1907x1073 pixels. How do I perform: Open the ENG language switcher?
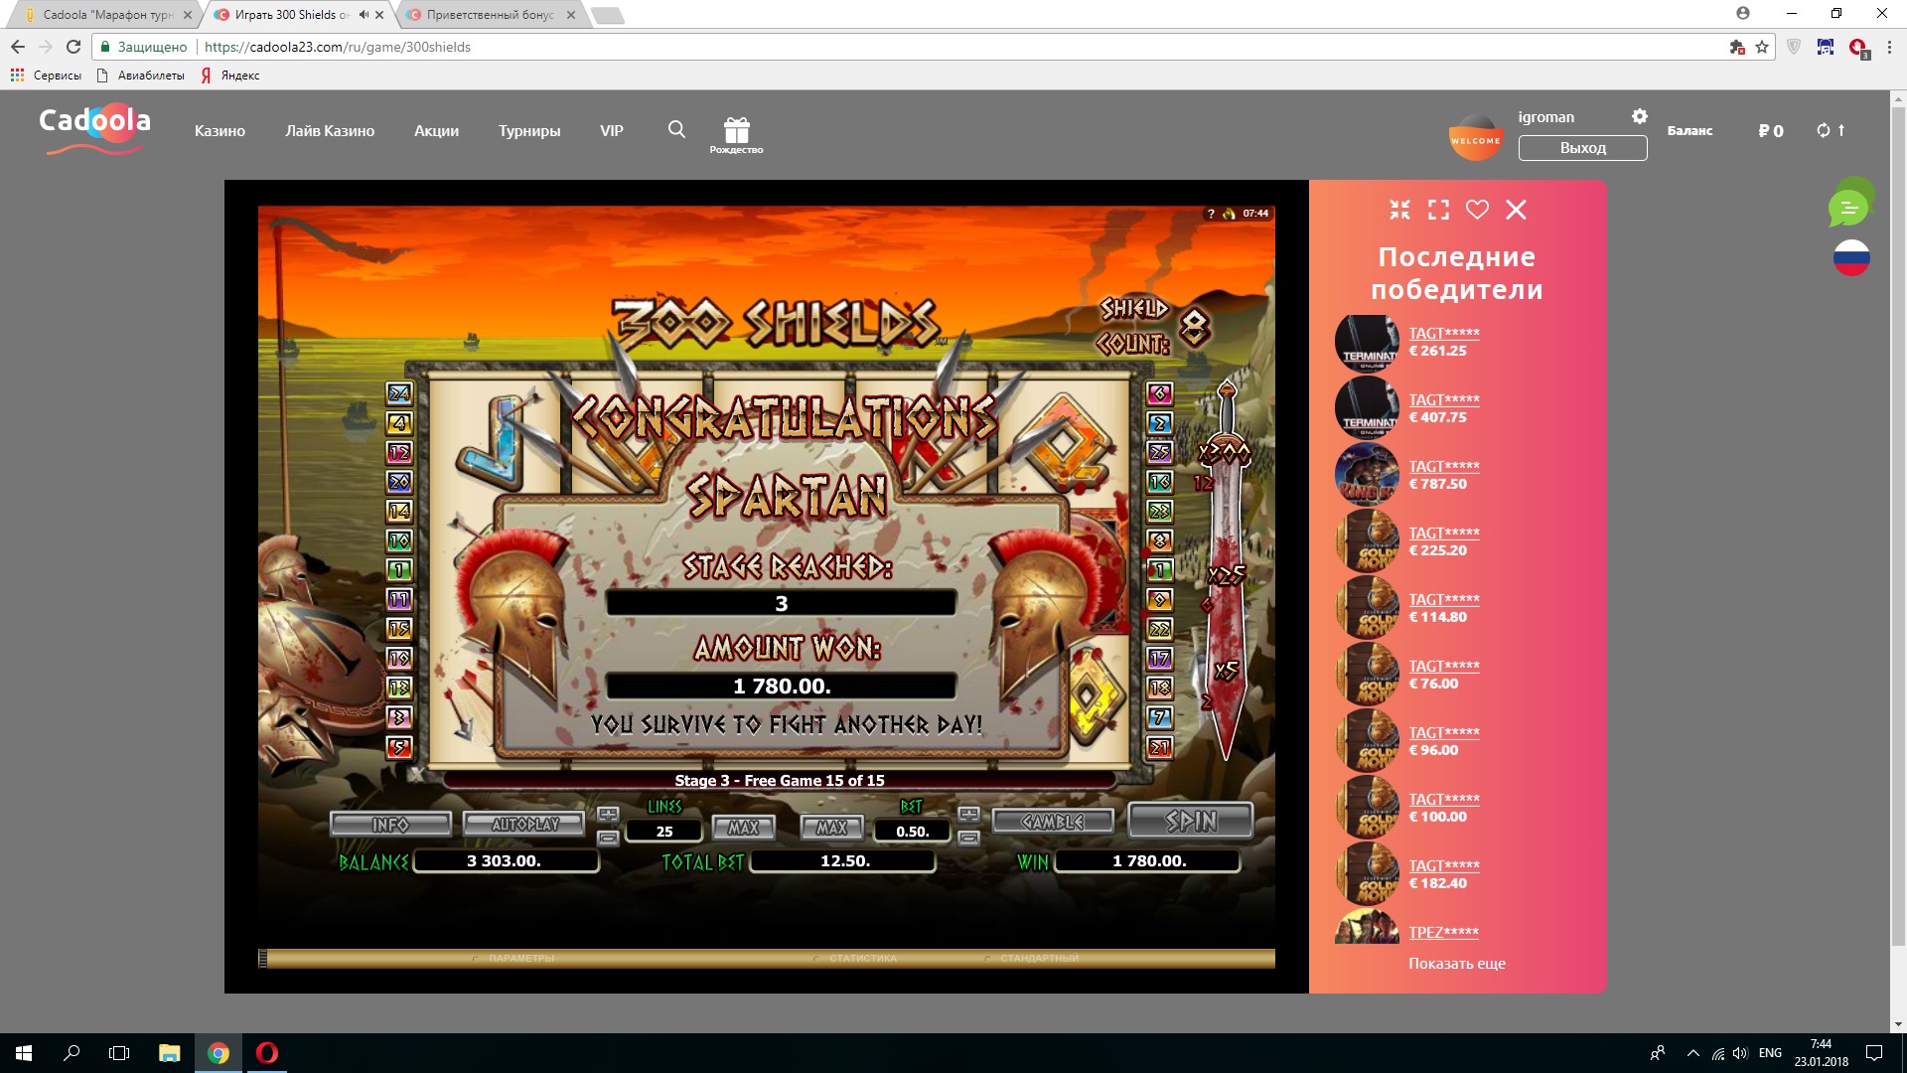(1770, 1053)
